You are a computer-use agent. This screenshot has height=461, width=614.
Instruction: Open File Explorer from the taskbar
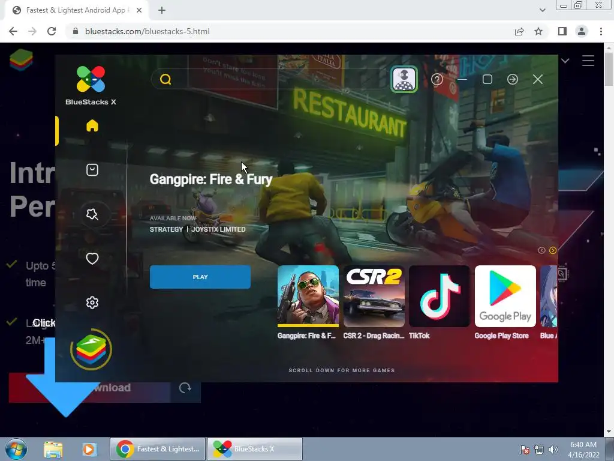[x=53, y=449]
